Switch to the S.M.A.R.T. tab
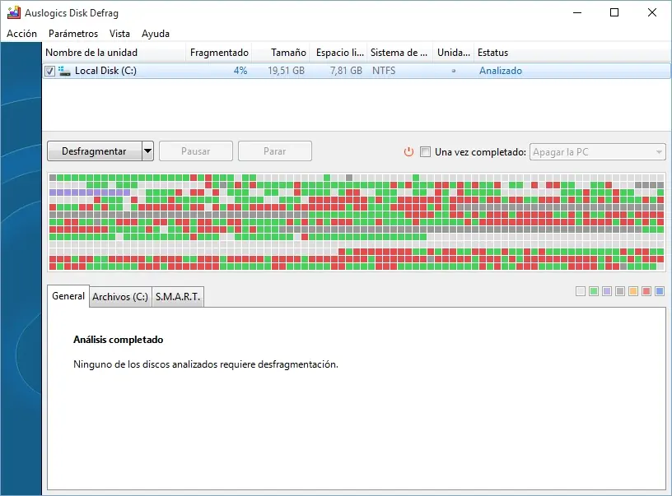 177,297
